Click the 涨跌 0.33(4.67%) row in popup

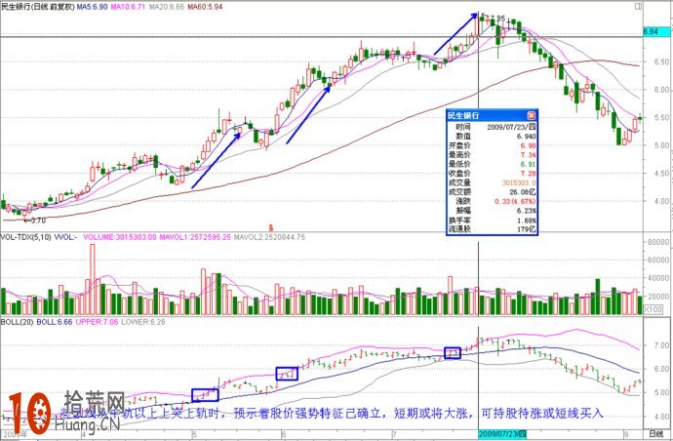point(492,201)
